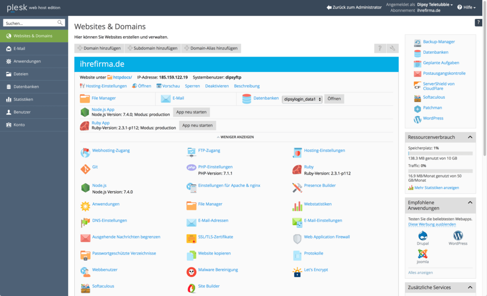The image size is (487, 296).
Task: Open the Web Application Firewall shield icon
Action: [297, 238]
